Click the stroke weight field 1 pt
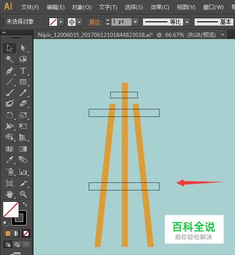 (121, 22)
